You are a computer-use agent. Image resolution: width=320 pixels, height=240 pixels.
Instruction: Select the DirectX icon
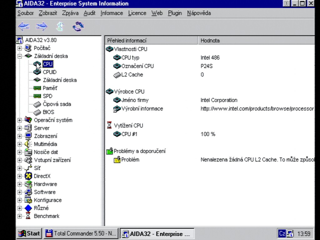pos(28,176)
